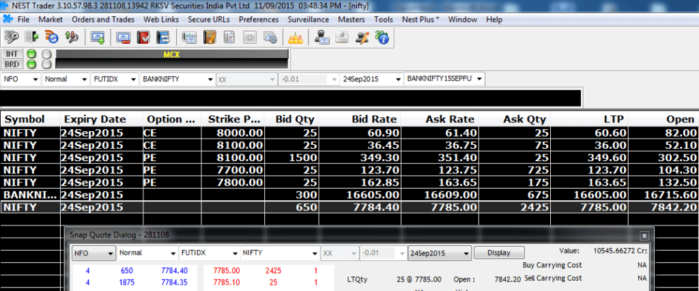
Task: Close the Snap Quote Dialog
Action: pos(644,235)
